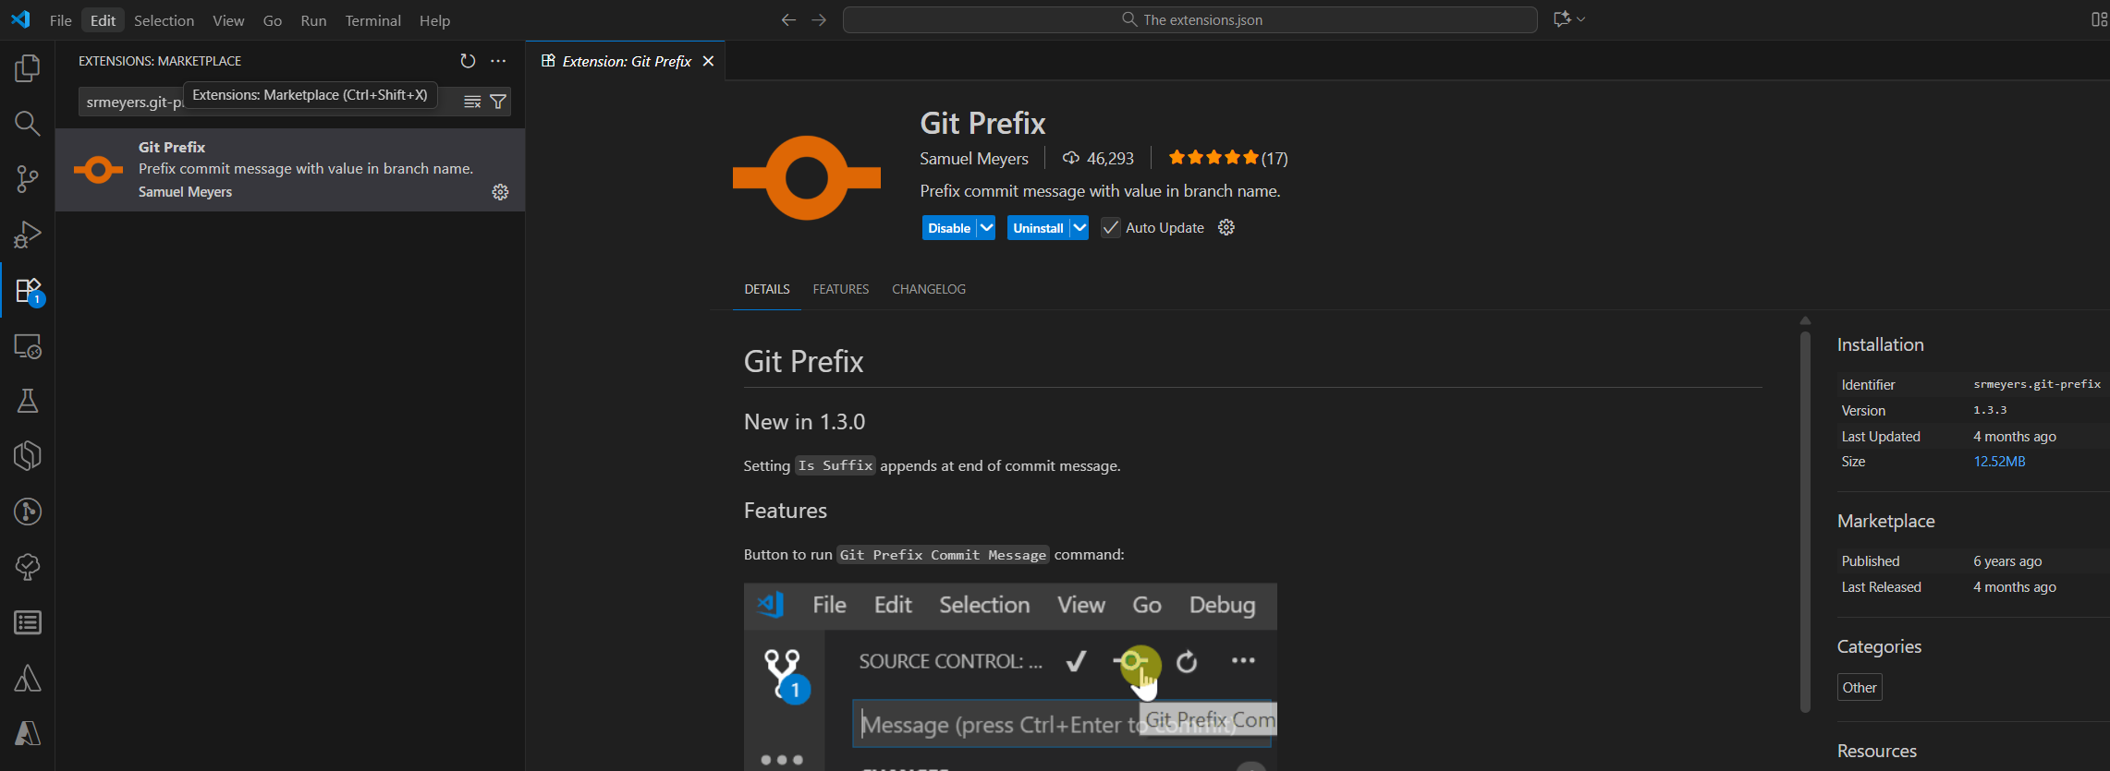Viewport: 2110px width, 771px height.
Task: Open the Go menu
Action: point(273,20)
